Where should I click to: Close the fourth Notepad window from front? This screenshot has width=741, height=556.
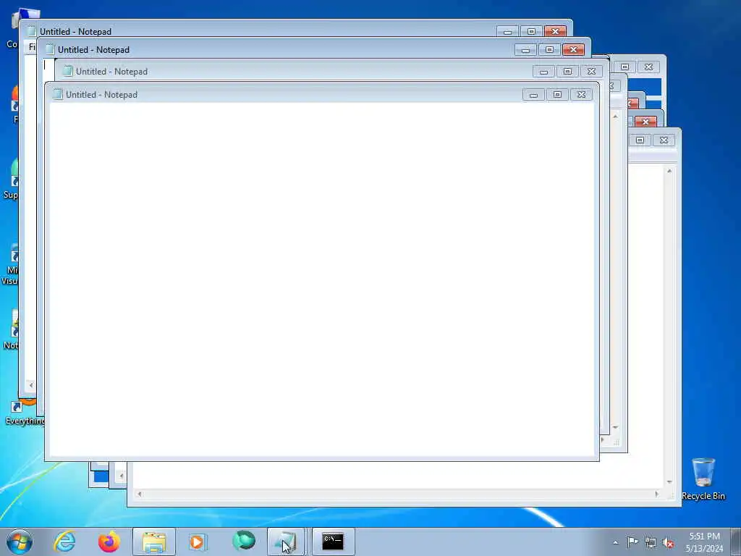coord(555,32)
